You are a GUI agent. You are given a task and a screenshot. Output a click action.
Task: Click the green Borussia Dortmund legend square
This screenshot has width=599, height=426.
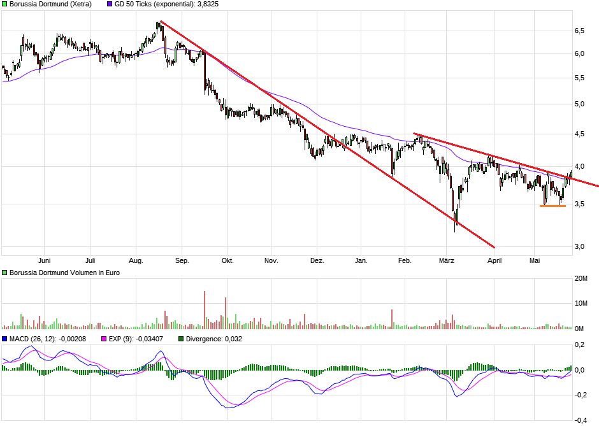click(4, 4)
